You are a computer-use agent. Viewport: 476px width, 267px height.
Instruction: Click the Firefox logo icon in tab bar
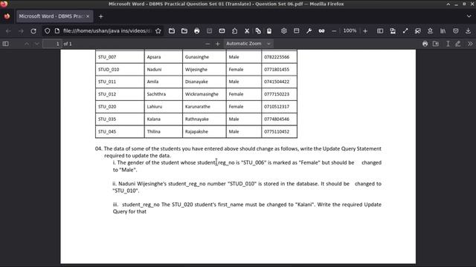[7, 16]
